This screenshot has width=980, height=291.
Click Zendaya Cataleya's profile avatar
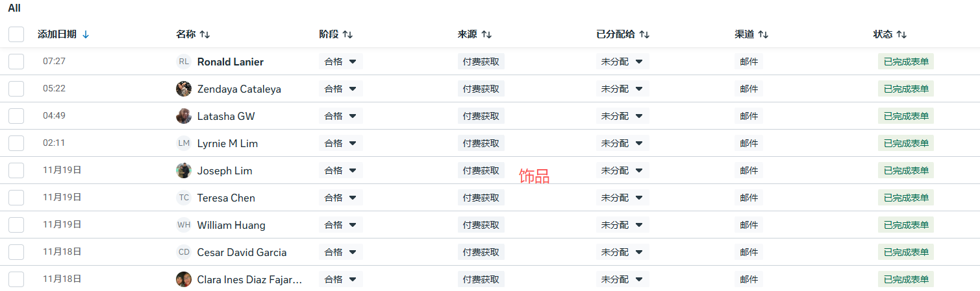pyautogui.click(x=184, y=89)
